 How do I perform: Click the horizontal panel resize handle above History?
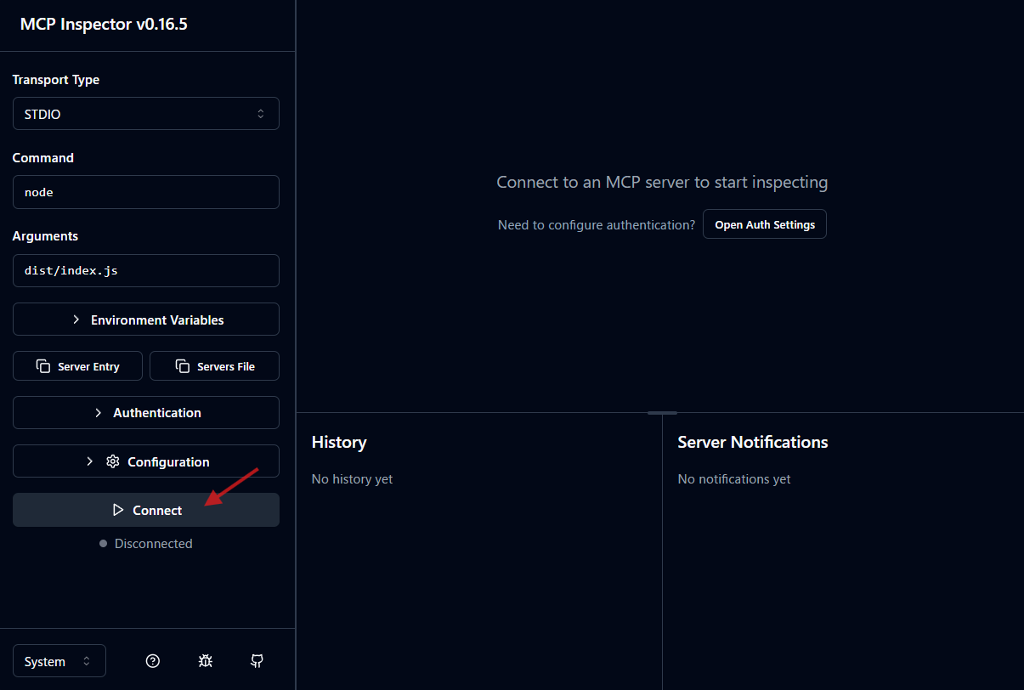[x=662, y=413]
